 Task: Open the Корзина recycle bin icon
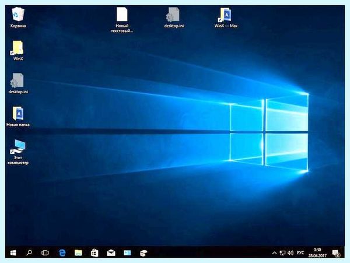pyautogui.click(x=18, y=17)
